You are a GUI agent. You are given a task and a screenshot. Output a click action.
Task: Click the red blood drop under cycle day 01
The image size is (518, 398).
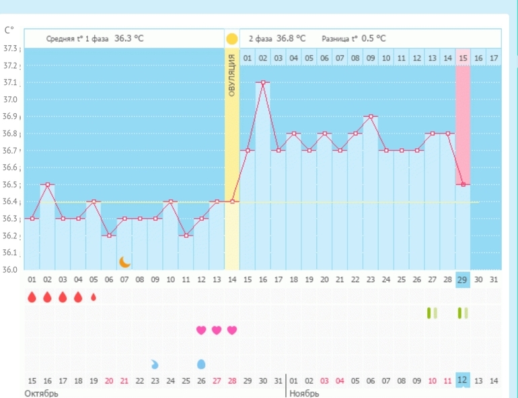(x=32, y=297)
